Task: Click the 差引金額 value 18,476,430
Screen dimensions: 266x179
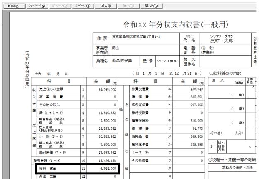Action: tap(102, 161)
